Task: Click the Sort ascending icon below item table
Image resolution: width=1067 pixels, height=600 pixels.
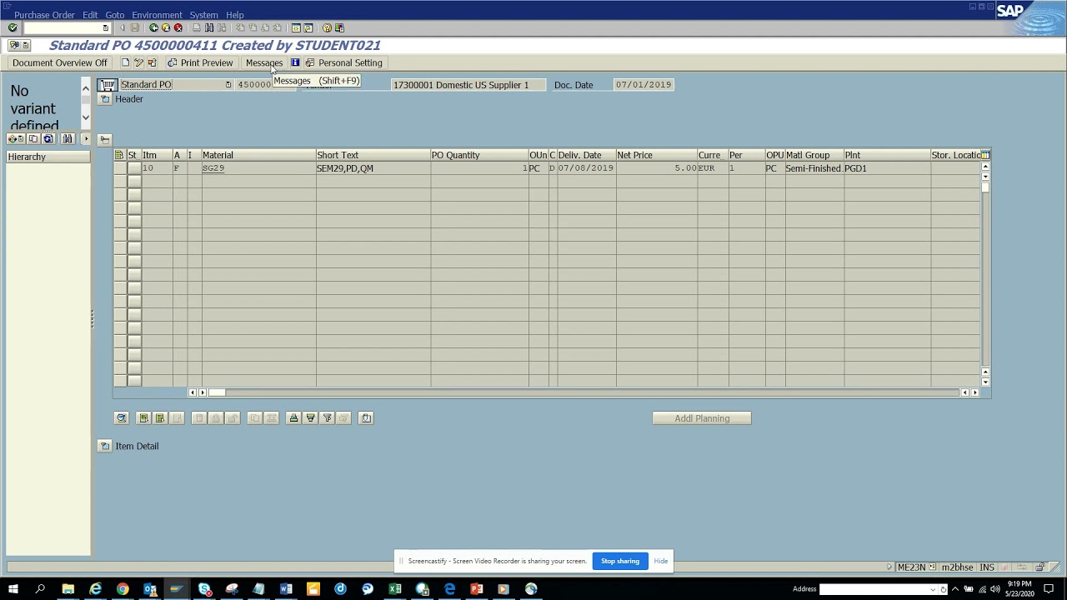Action: pyautogui.click(x=293, y=418)
